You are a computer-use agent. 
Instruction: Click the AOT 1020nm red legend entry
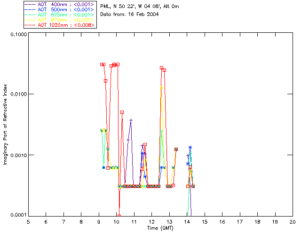(x=60, y=25)
